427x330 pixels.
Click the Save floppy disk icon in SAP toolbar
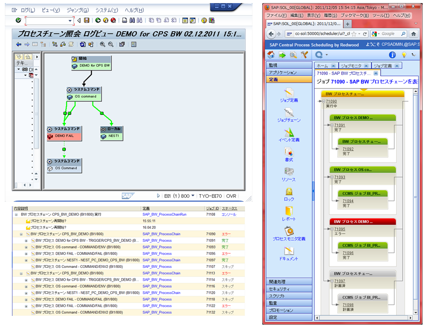click(x=87, y=20)
